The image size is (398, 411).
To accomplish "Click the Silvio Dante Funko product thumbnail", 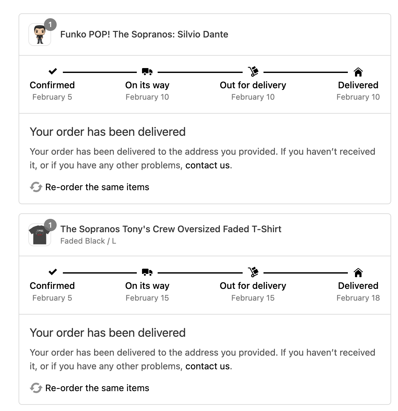I will pyautogui.click(x=39, y=35).
